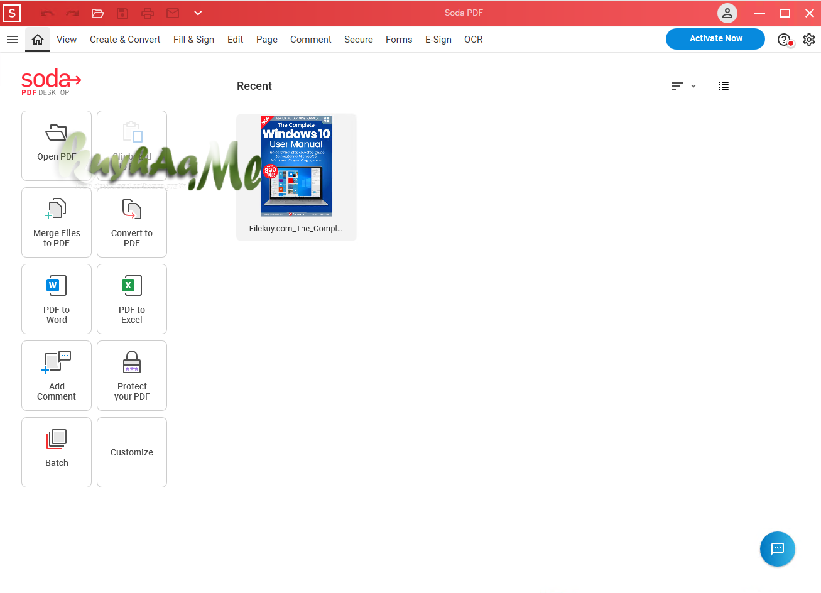
Task: Click the Redo arrow in title bar
Action: (72, 13)
